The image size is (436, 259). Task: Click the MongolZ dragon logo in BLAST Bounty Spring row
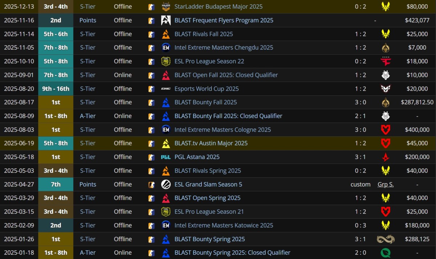385,239
